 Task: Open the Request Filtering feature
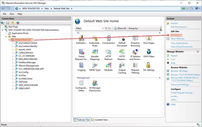135,66
